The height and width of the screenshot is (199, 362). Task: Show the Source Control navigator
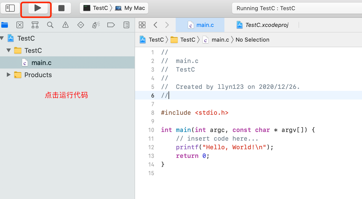click(20, 25)
